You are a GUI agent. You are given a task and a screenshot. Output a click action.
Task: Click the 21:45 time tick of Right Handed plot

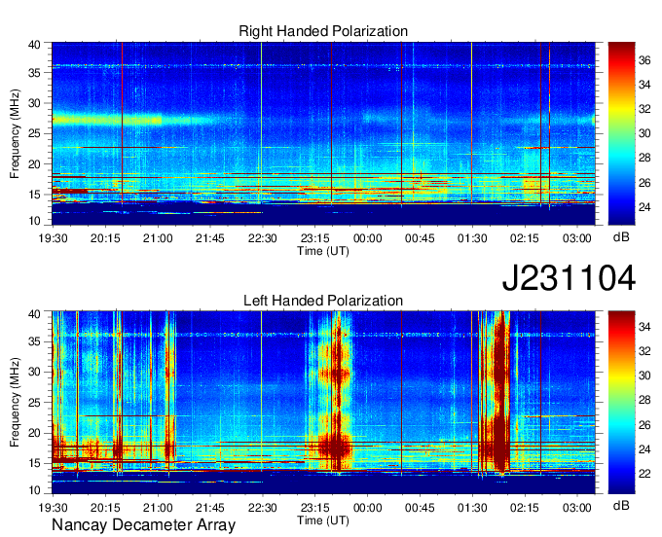coord(210,238)
